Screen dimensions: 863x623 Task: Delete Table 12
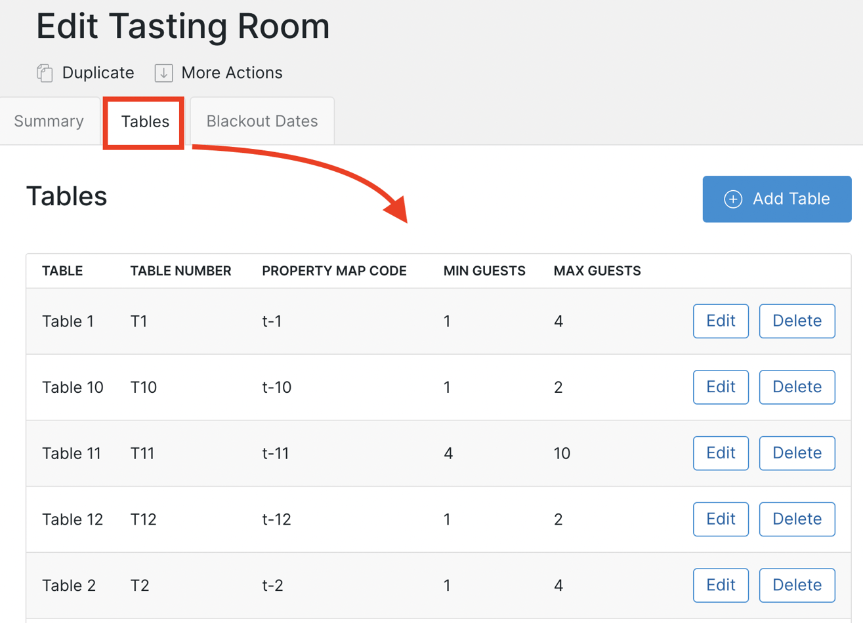click(x=797, y=519)
